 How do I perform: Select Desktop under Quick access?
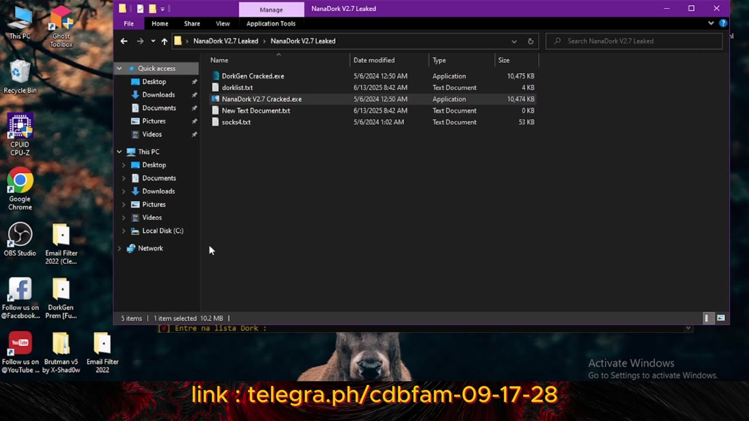pos(154,82)
